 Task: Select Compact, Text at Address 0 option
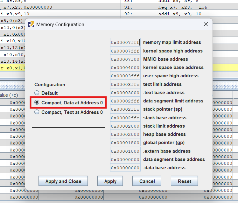click(x=37, y=112)
